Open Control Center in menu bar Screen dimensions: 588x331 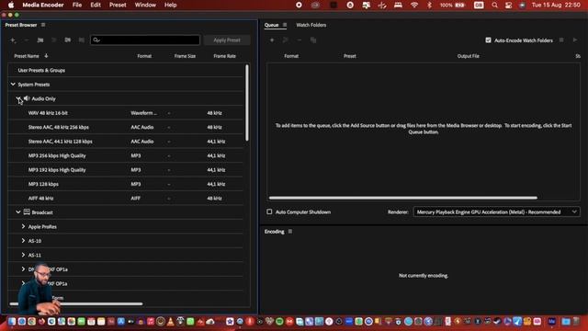[508, 5]
